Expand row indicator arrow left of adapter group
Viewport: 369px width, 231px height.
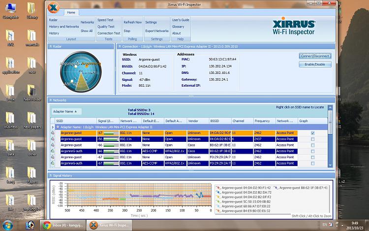[53, 127]
